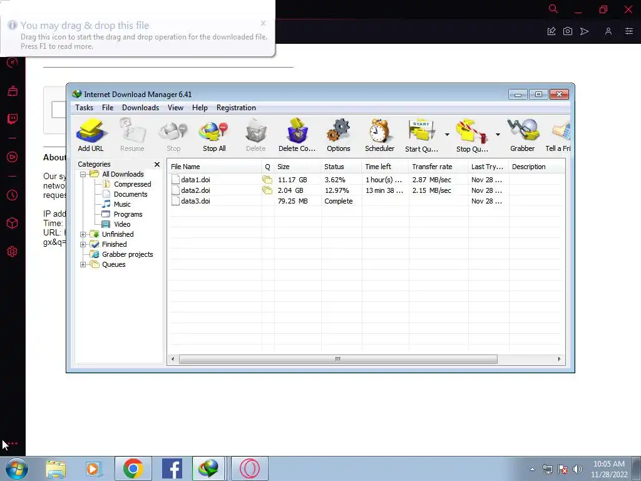Dismiss the drag & drop tooltip

(x=264, y=23)
